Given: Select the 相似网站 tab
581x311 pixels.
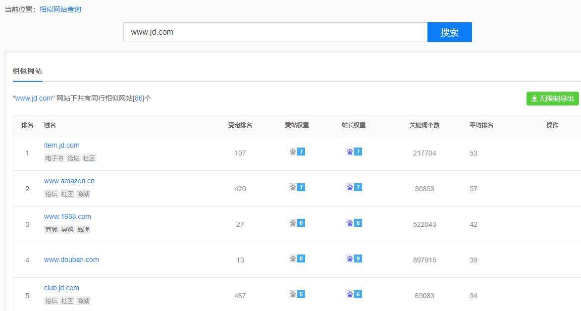Looking at the screenshot, I should [27, 71].
